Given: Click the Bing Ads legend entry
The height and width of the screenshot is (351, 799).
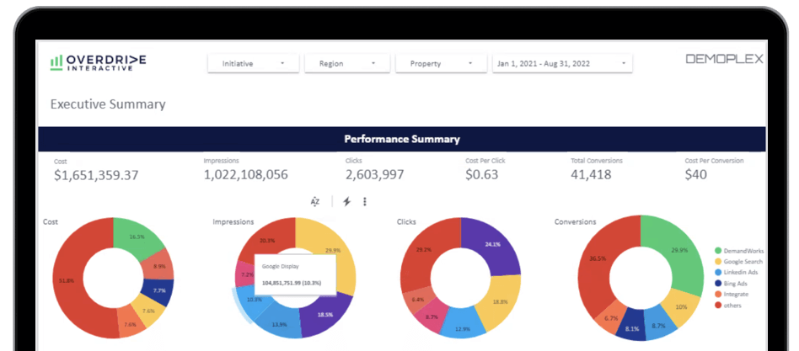Looking at the screenshot, I should coord(730,284).
